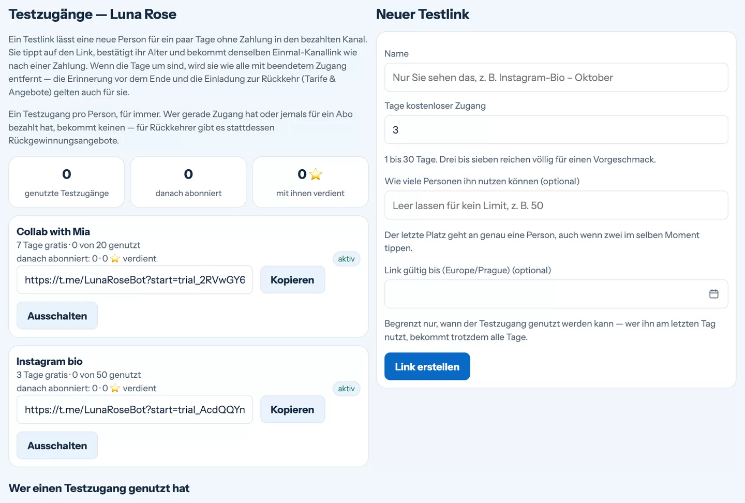The width and height of the screenshot is (745, 503).
Task: Click the star in the earnings stat card
Action: click(316, 174)
